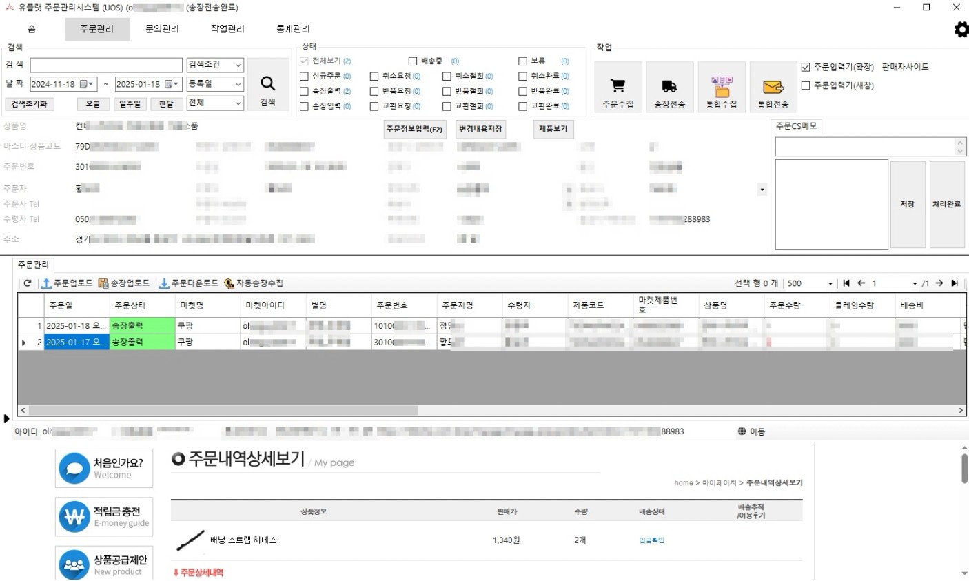Open the 등록일 date type dropdown

238,84
